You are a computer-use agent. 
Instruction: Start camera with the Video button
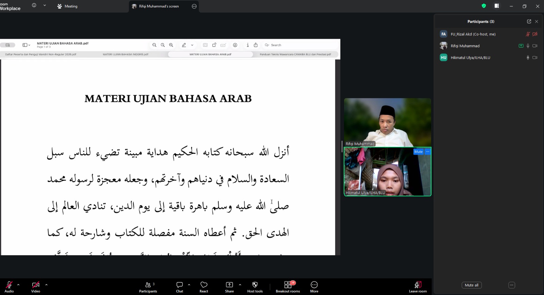pyautogui.click(x=36, y=287)
